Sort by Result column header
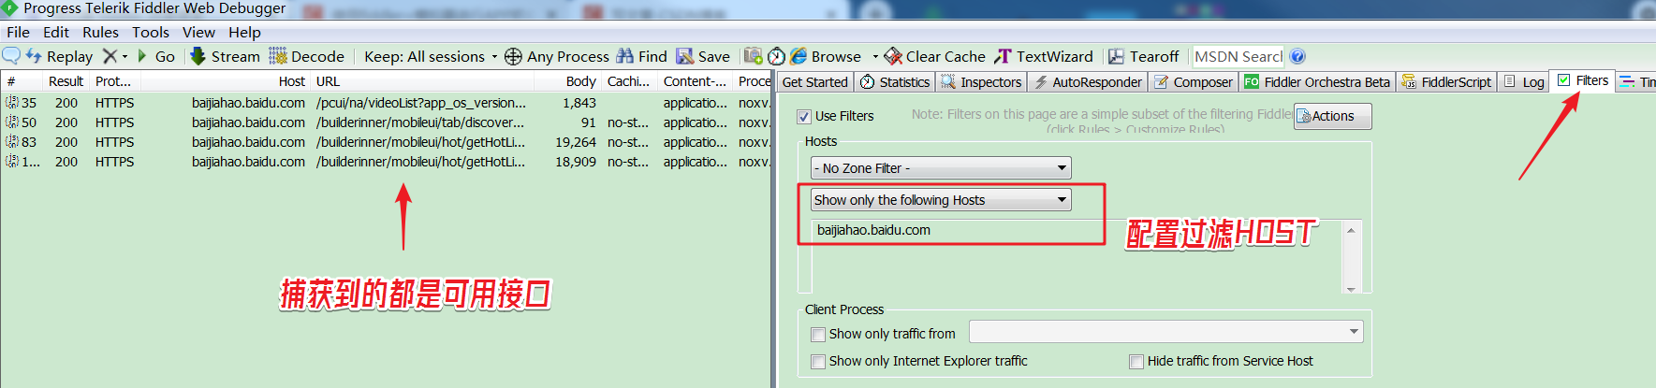The height and width of the screenshot is (388, 1656). tap(66, 81)
